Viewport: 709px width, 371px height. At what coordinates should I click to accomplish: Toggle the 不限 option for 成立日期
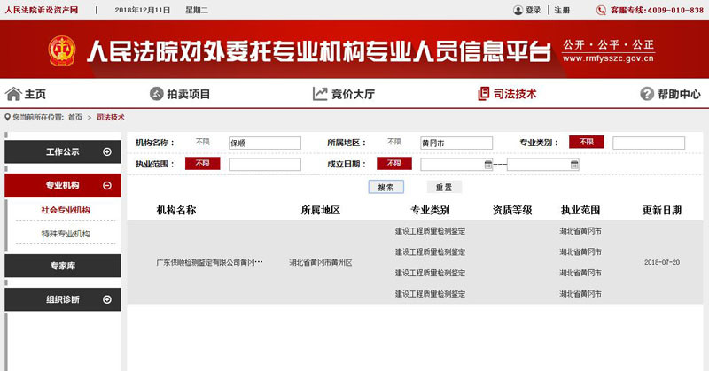tap(394, 164)
